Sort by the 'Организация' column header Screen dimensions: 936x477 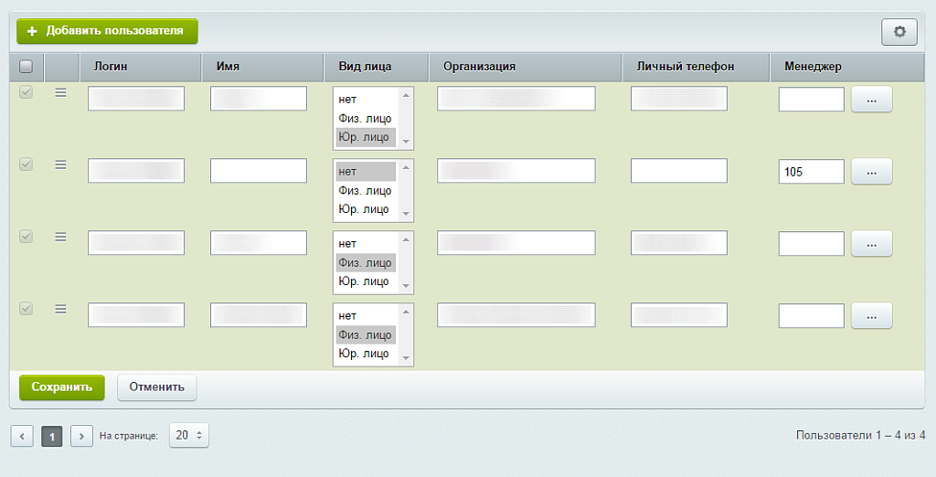coord(479,67)
